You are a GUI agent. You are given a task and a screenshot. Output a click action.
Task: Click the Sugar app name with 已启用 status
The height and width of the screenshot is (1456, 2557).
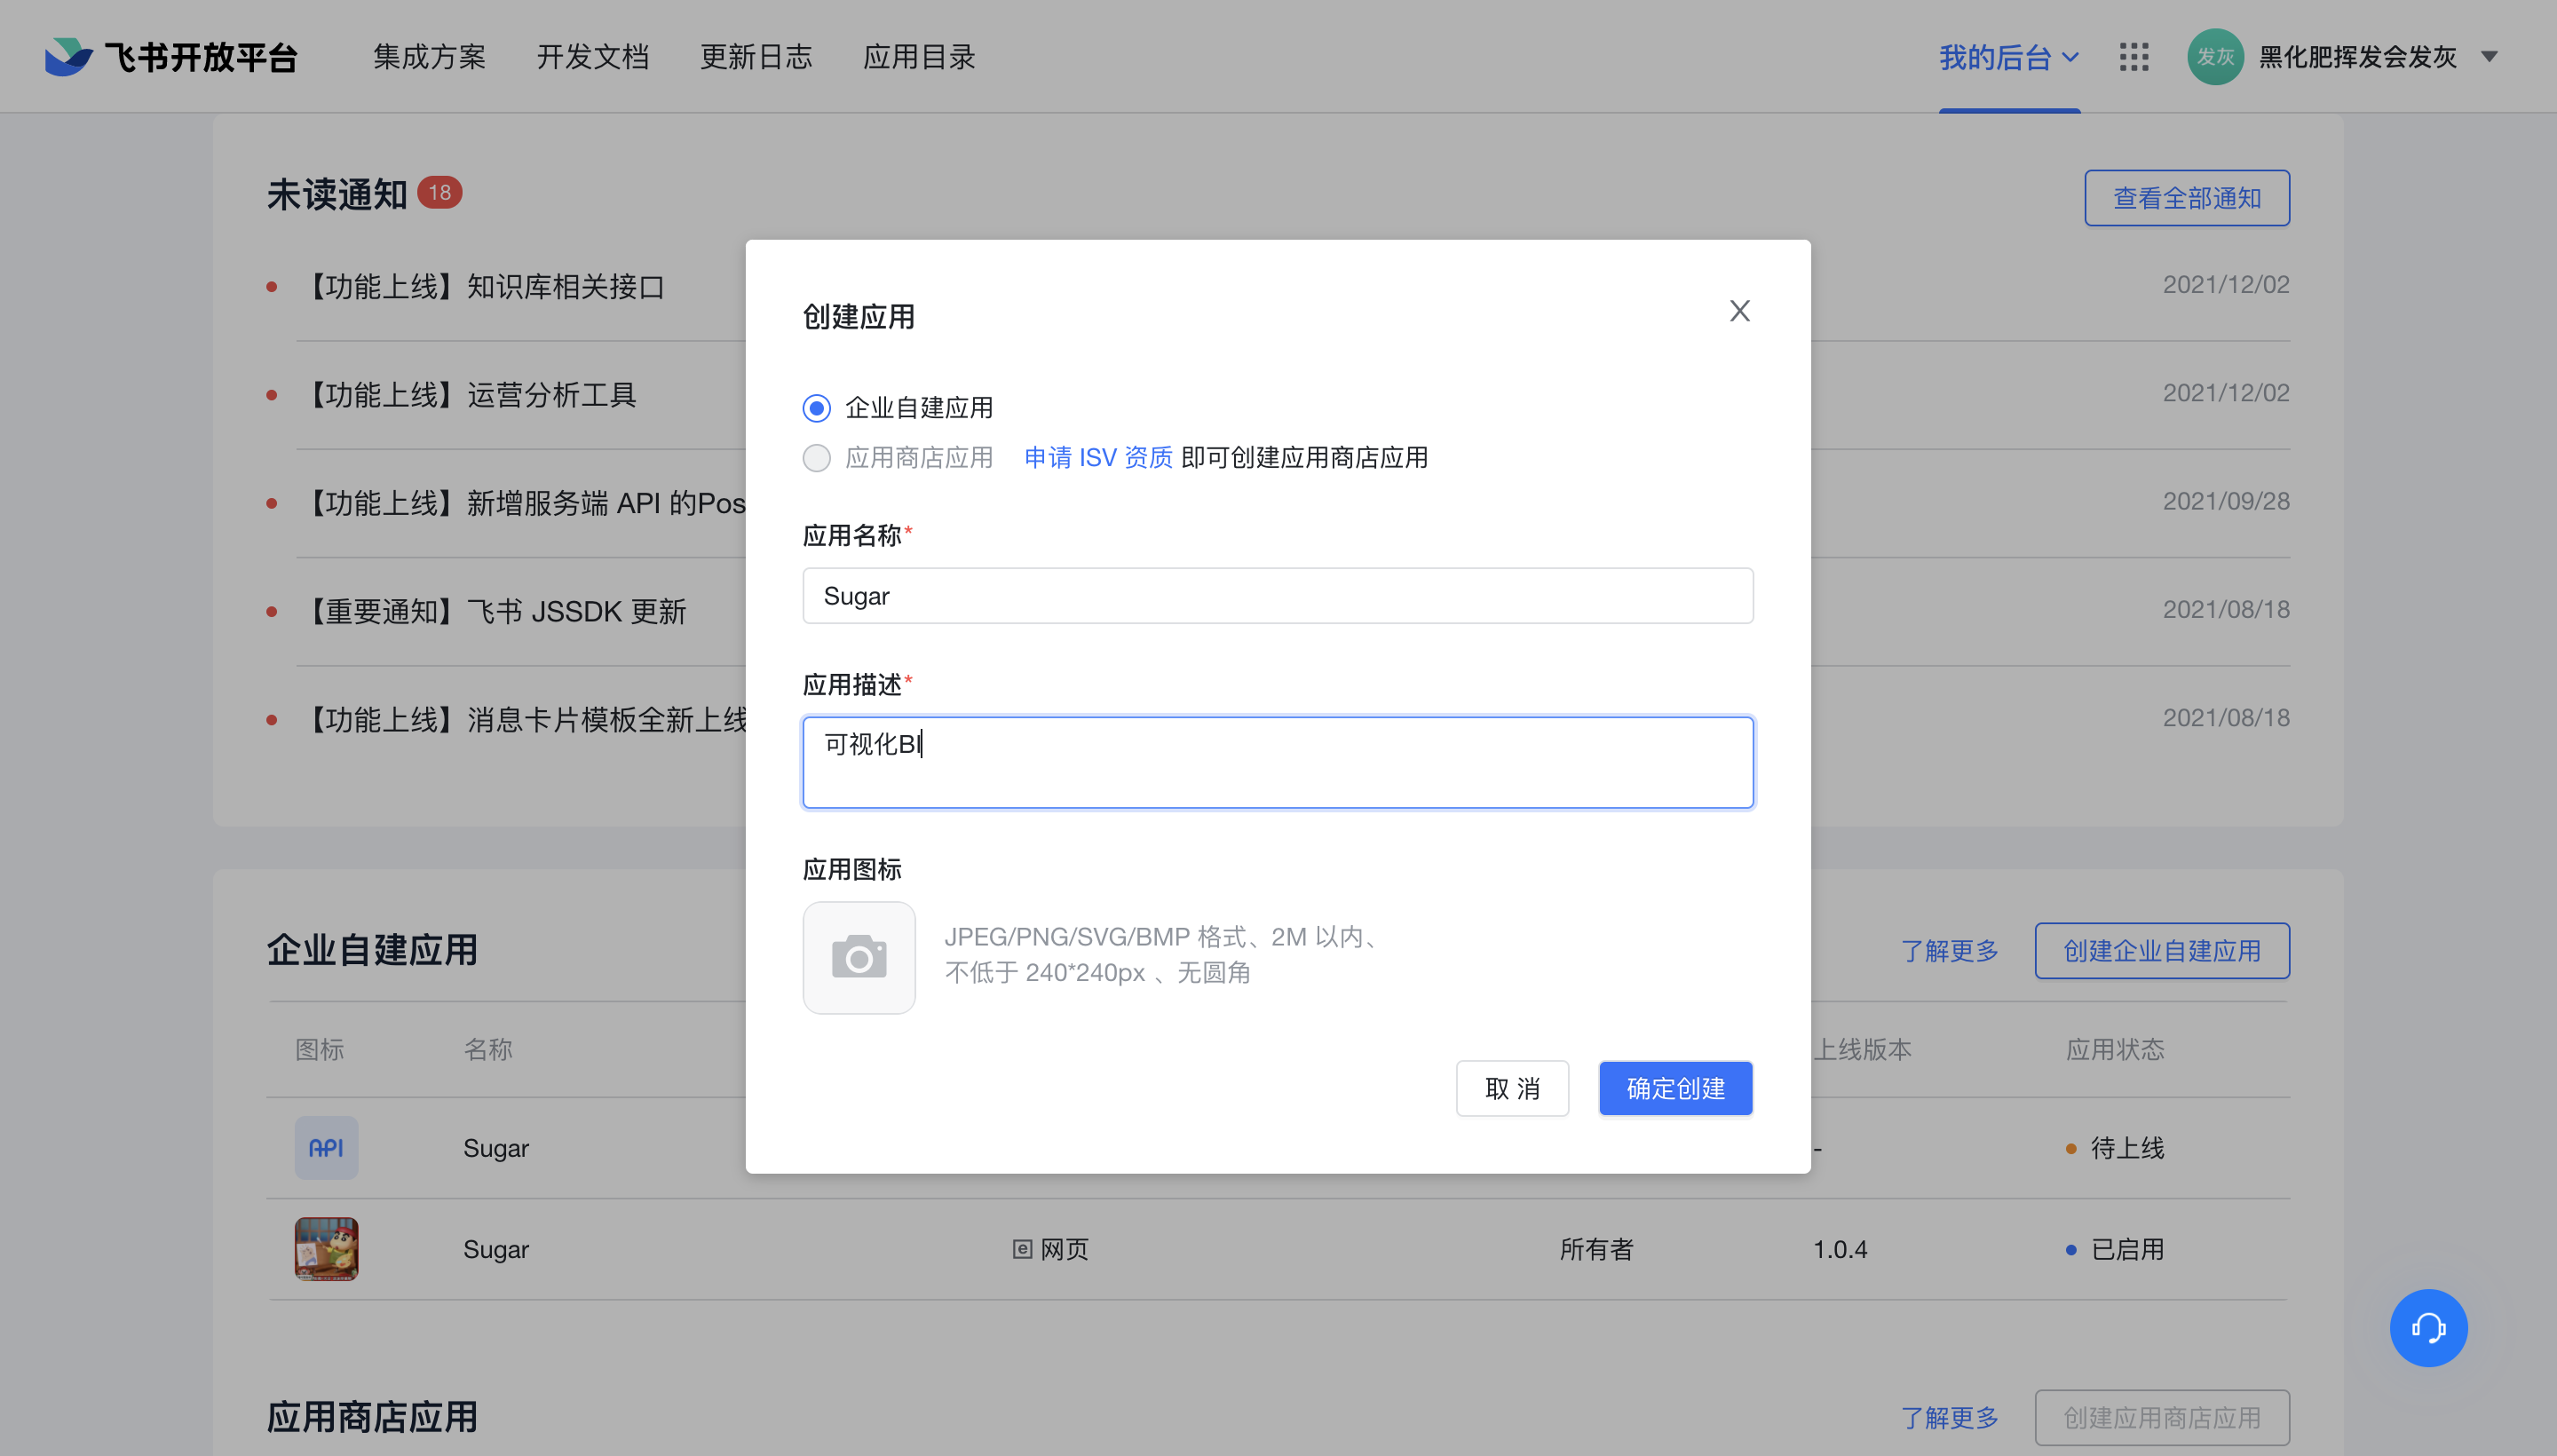[496, 1249]
